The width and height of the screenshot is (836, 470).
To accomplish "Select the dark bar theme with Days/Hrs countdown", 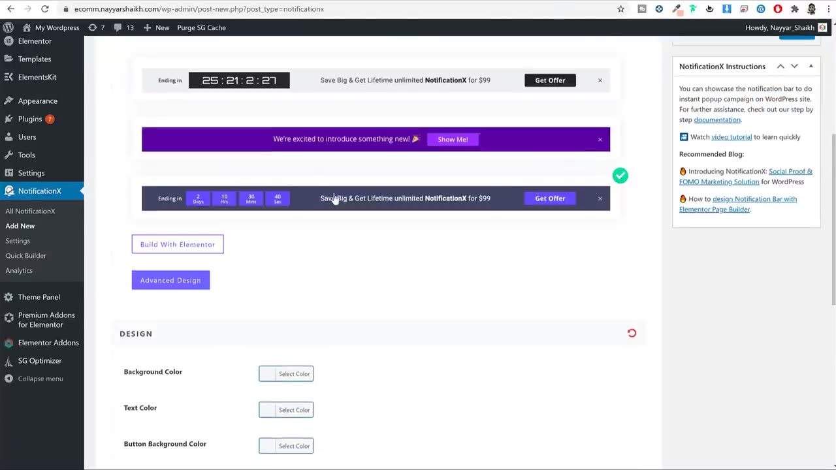I will tap(376, 198).
